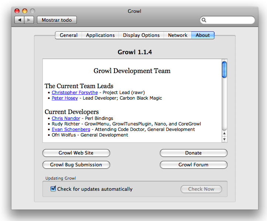Open the Peter Hosey link
The image size is (267, 221).
pyautogui.click(x=65, y=98)
